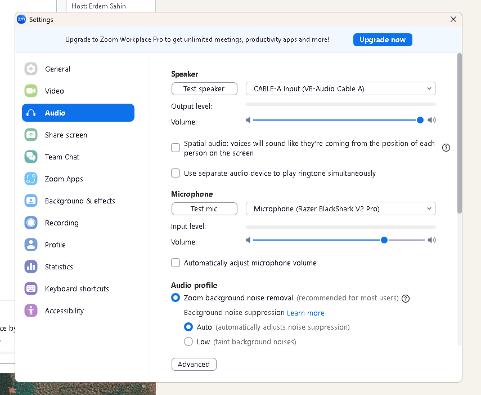Screen dimensions: 481x395
Task: Open Team Chat settings
Action: (78, 157)
